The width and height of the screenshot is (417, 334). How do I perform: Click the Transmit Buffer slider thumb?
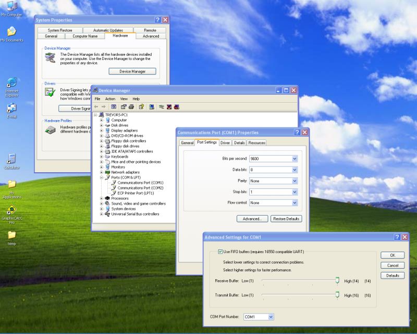(337, 294)
